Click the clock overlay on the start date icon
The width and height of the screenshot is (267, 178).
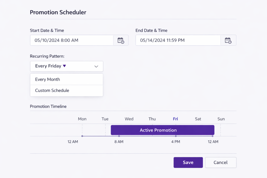(x=122, y=42)
